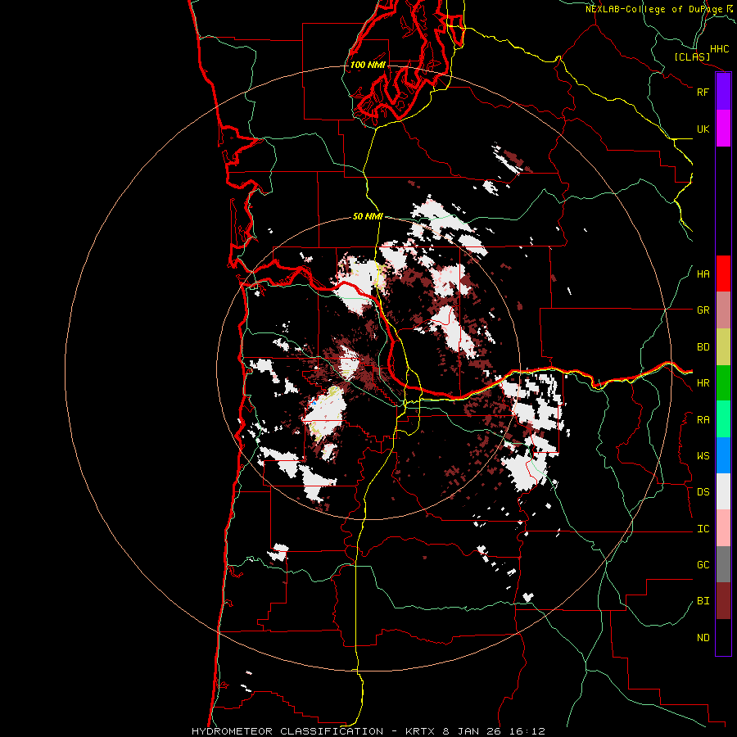The width and height of the screenshot is (737, 737).
Task: Click the light pink IC legend swatch
Action: click(x=723, y=528)
